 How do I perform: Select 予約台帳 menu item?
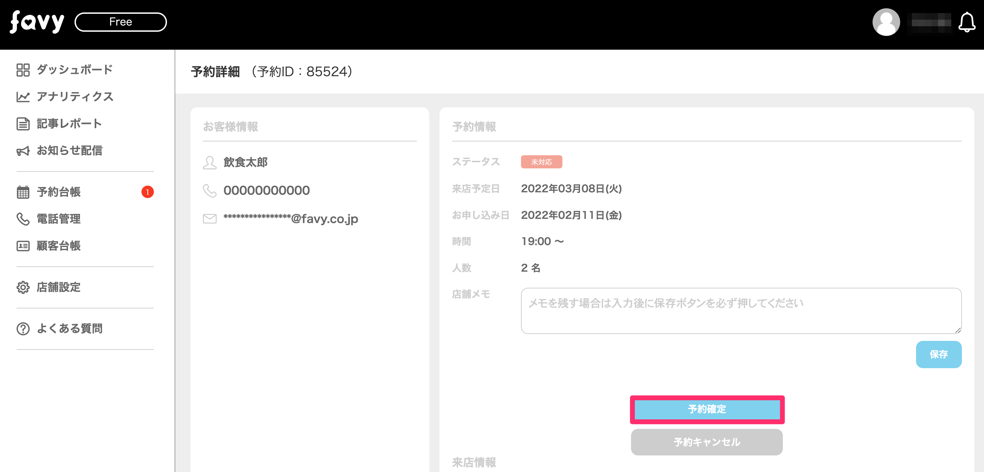pos(58,192)
